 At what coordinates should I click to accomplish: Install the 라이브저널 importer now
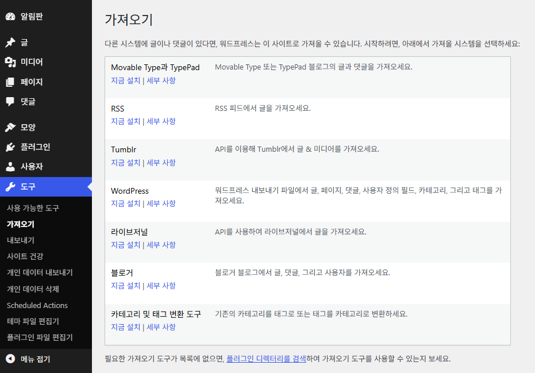(x=125, y=245)
